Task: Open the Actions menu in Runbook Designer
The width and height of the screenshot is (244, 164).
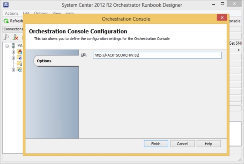Action: click(x=12, y=13)
